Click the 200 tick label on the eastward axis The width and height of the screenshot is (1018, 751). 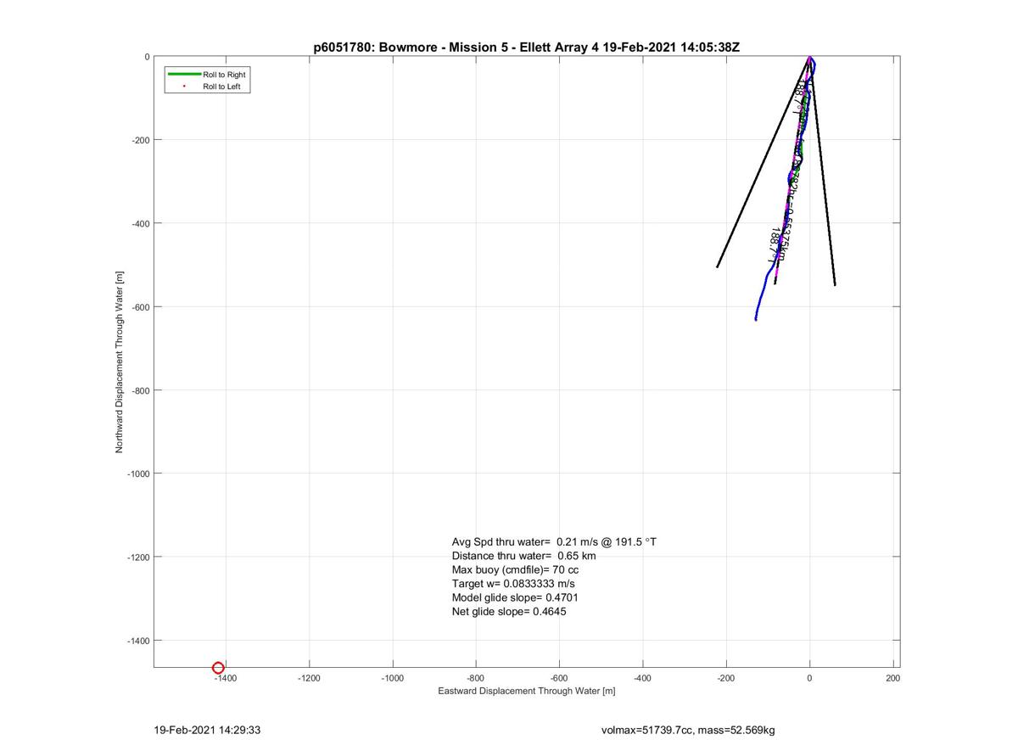pos(892,678)
